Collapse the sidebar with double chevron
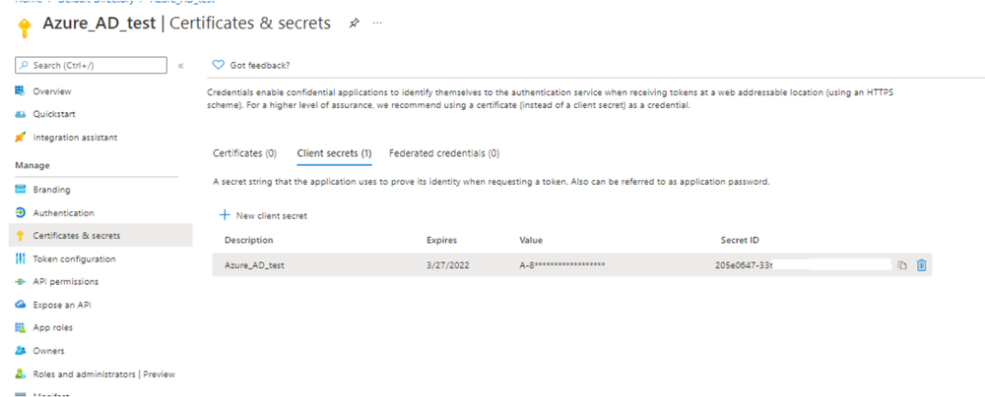This screenshot has height=397, width=985. click(180, 66)
